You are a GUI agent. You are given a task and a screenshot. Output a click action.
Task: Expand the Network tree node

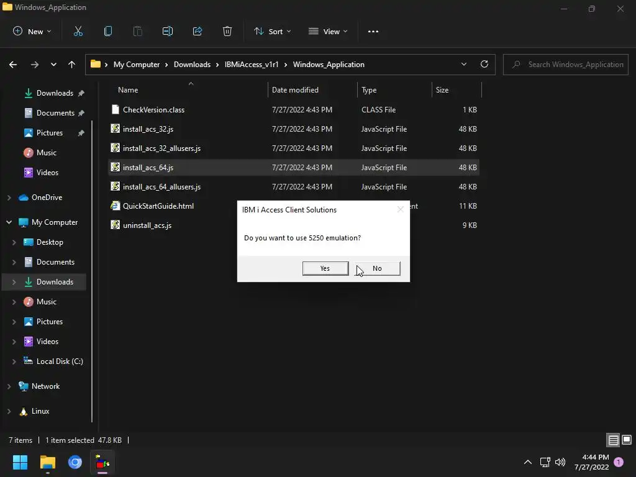click(9, 386)
